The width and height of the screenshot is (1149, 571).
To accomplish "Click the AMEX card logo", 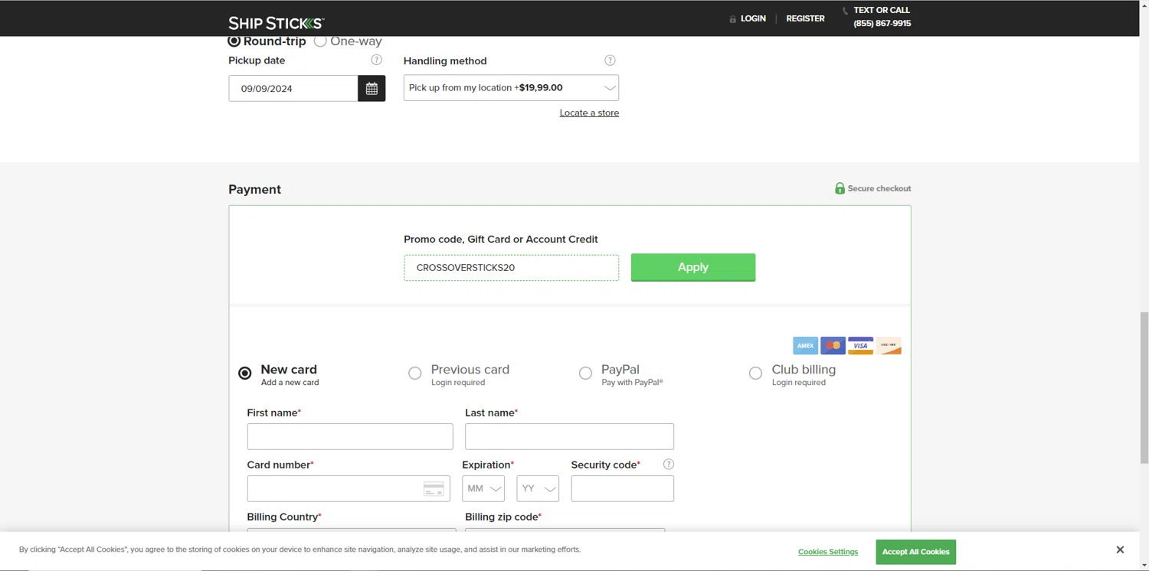I will 805,346.
